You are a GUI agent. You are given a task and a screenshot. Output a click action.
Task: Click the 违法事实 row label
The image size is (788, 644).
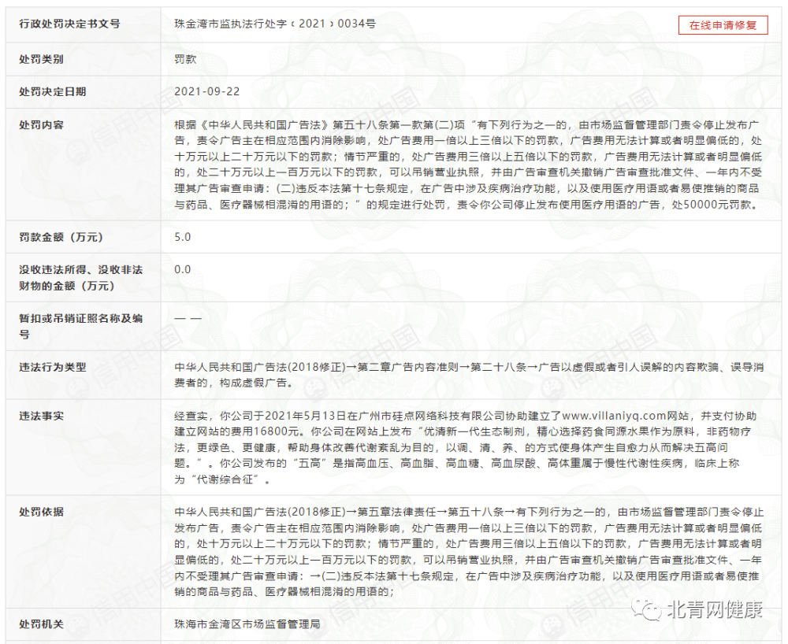41,416
